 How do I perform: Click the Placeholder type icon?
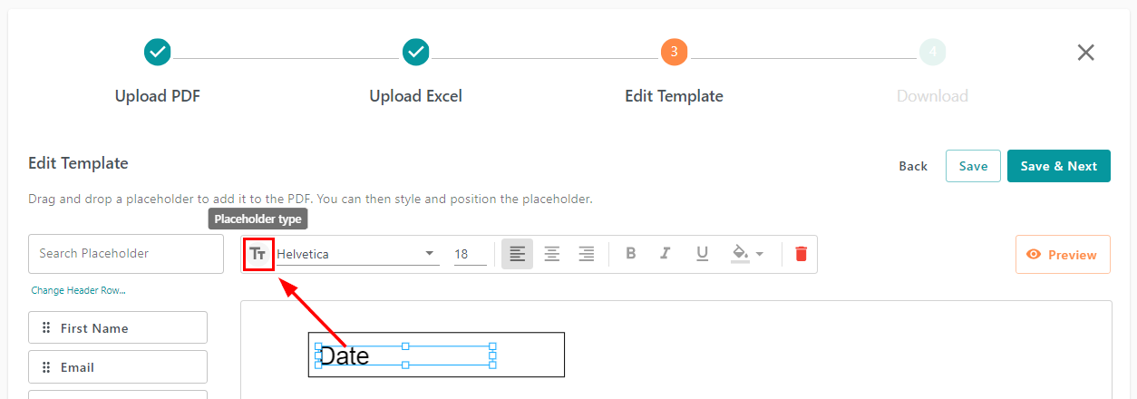point(258,254)
